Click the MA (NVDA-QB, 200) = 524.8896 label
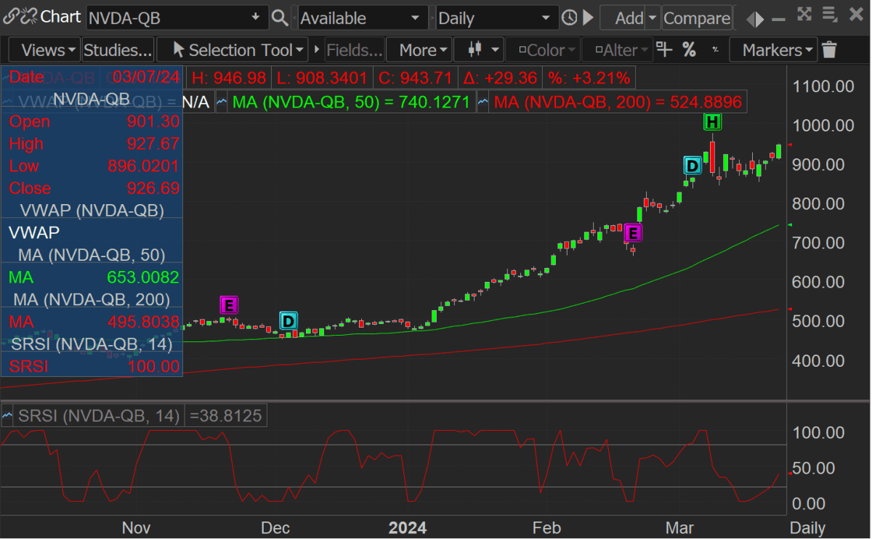The image size is (872, 539). click(618, 102)
